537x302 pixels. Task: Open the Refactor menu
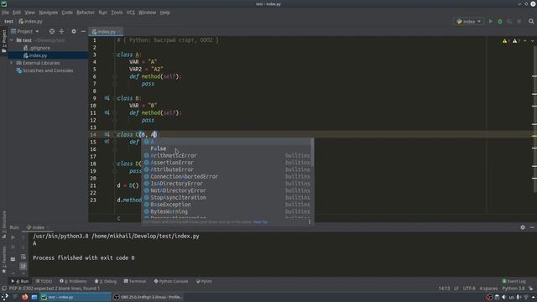click(86, 13)
